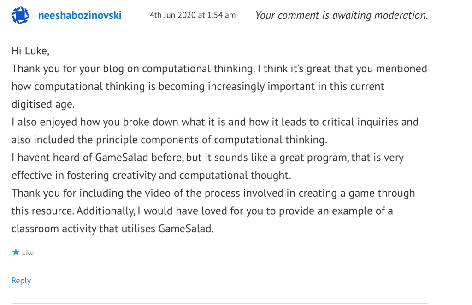Click the line starting "how computational thinking is becoming"
The height and width of the screenshot is (305, 472).
[x=198, y=87]
